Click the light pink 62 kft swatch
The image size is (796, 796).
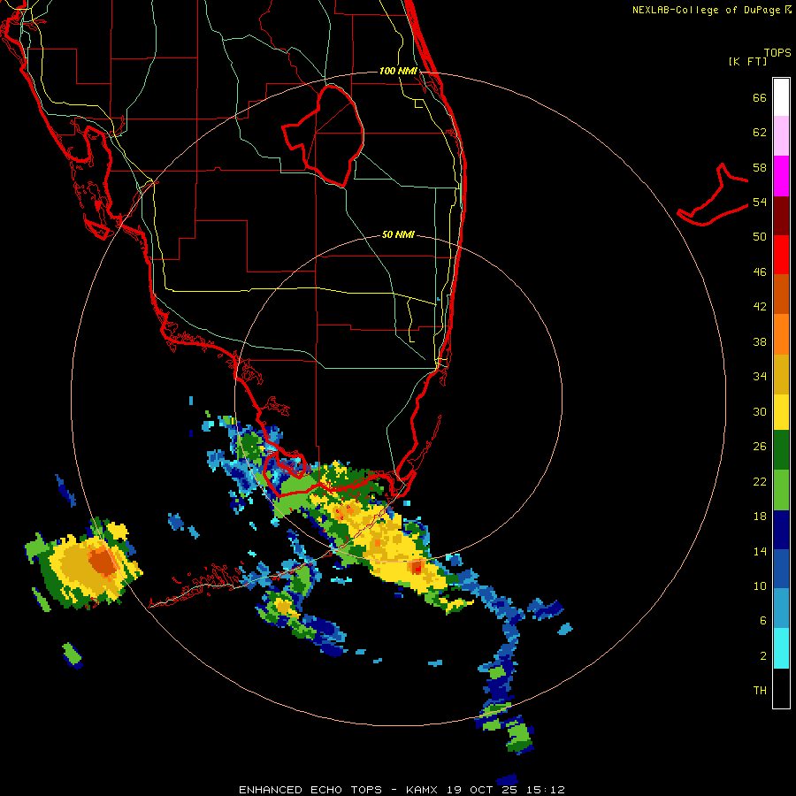[x=781, y=136]
